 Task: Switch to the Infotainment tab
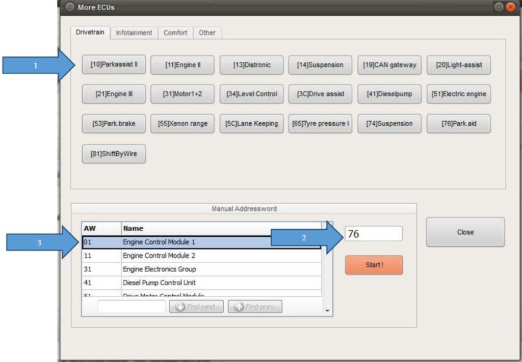coord(134,33)
